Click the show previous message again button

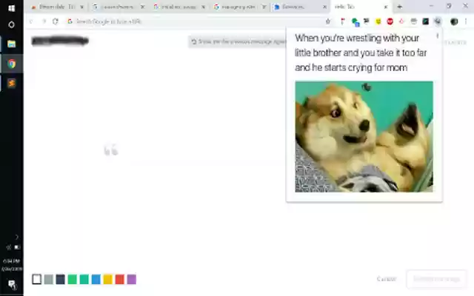[x=238, y=41]
